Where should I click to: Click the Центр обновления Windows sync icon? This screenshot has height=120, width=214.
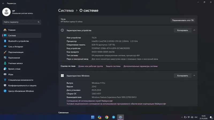point(5,91)
